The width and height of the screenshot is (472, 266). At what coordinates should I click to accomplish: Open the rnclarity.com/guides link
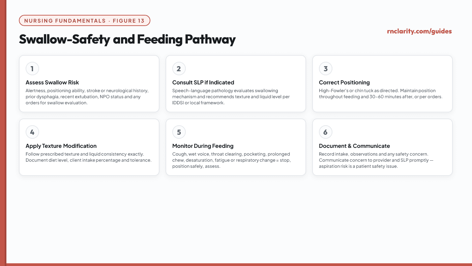tap(419, 31)
